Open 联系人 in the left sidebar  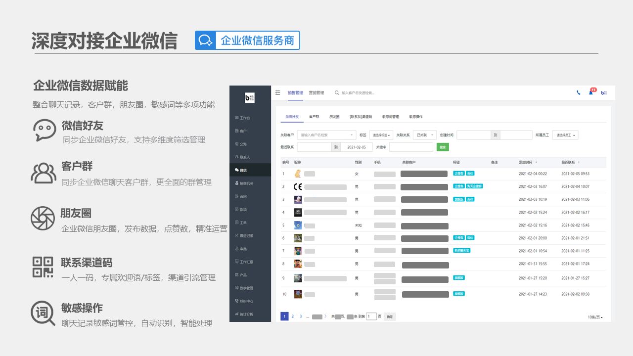click(245, 157)
